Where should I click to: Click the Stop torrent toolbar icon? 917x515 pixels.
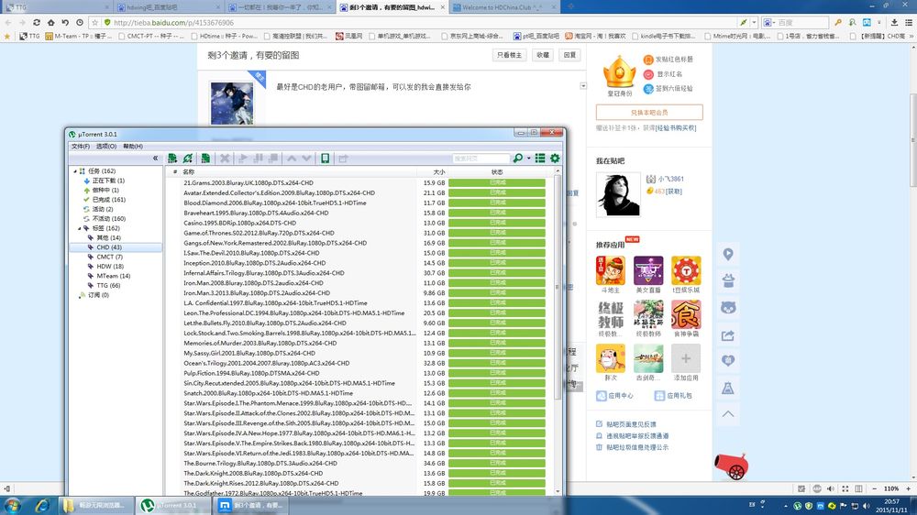tap(272, 159)
